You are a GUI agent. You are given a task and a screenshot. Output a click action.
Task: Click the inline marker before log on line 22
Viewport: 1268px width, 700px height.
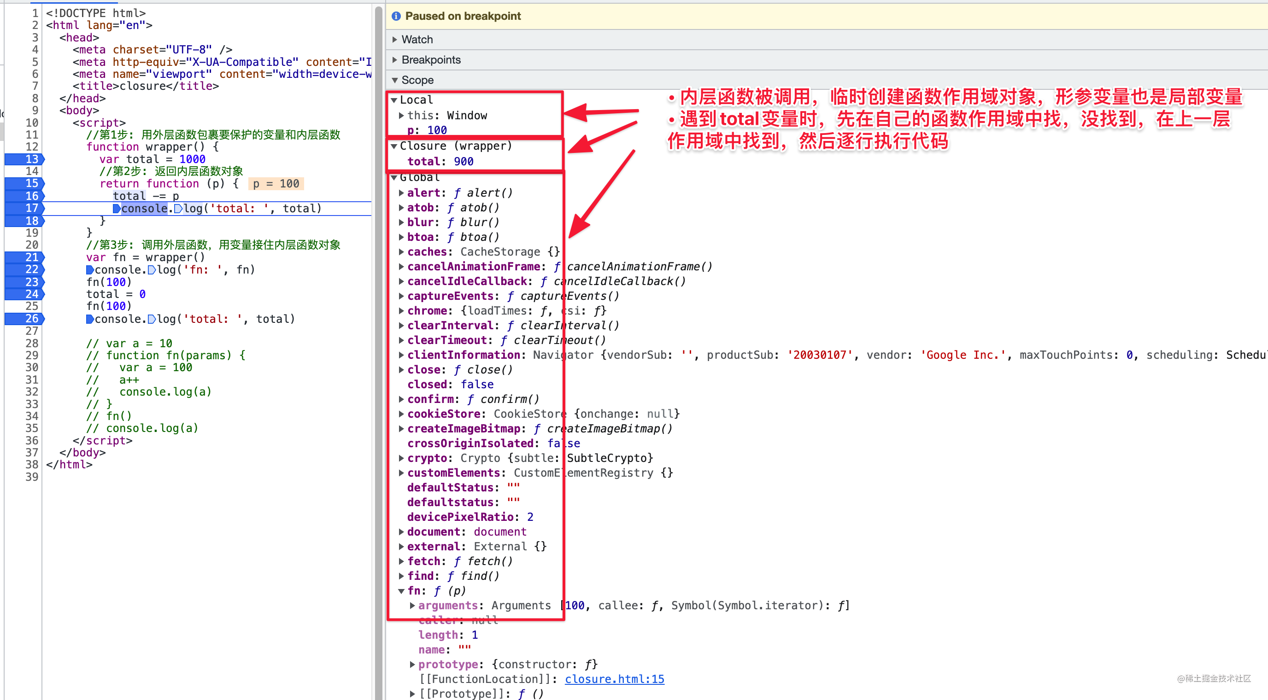coord(152,269)
